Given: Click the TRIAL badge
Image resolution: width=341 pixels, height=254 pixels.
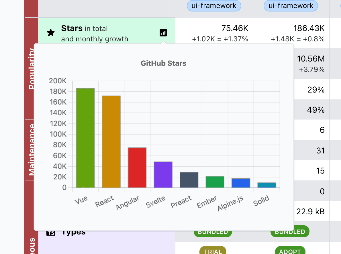Looking at the screenshot, I should 213,251.
